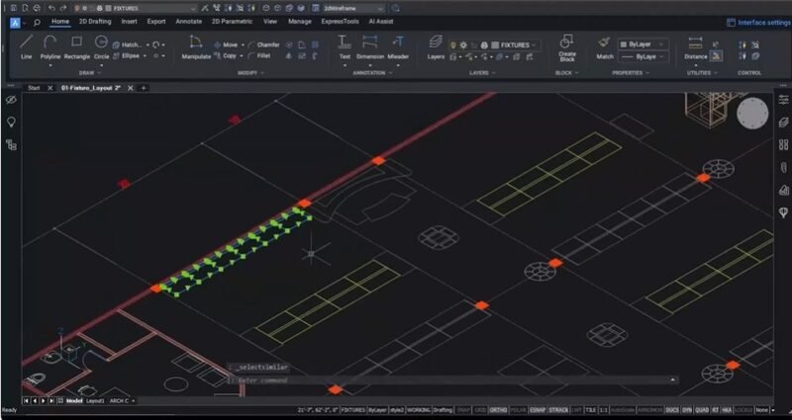The image size is (792, 420).
Task: Activate the Circle tool
Action: 102,47
